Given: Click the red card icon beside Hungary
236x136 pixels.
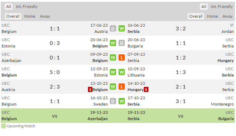Looking at the screenshot, I should tap(146, 90).
